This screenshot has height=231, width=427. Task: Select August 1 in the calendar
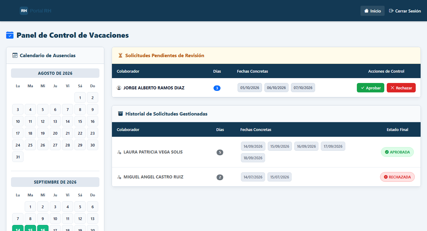click(x=80, y=98)
